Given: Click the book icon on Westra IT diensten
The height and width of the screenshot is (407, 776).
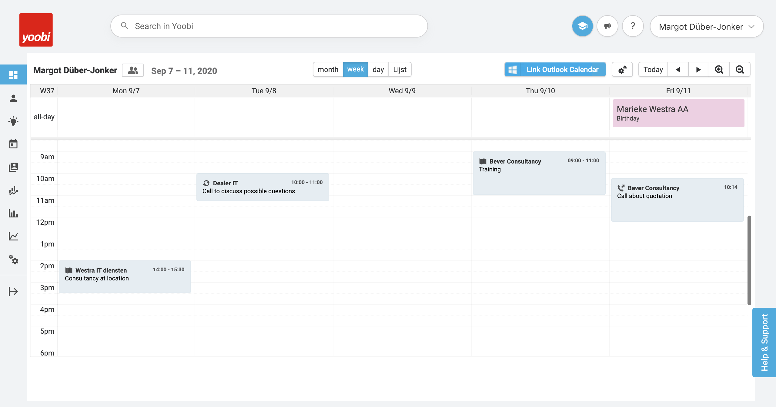Looking at the screenshot, I should (x=69, y=270).
